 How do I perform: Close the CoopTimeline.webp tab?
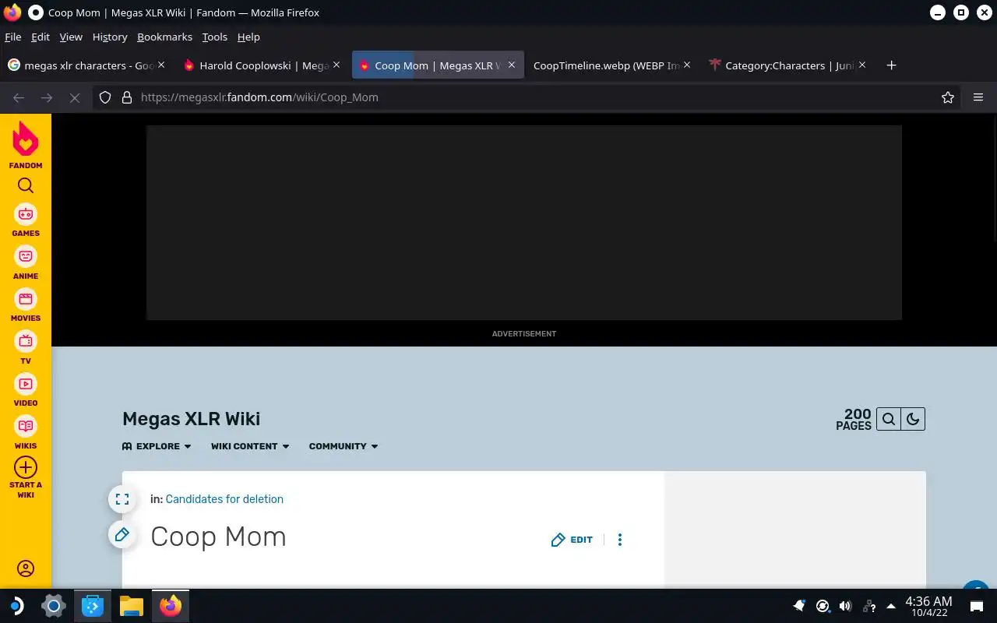(687, 65)
